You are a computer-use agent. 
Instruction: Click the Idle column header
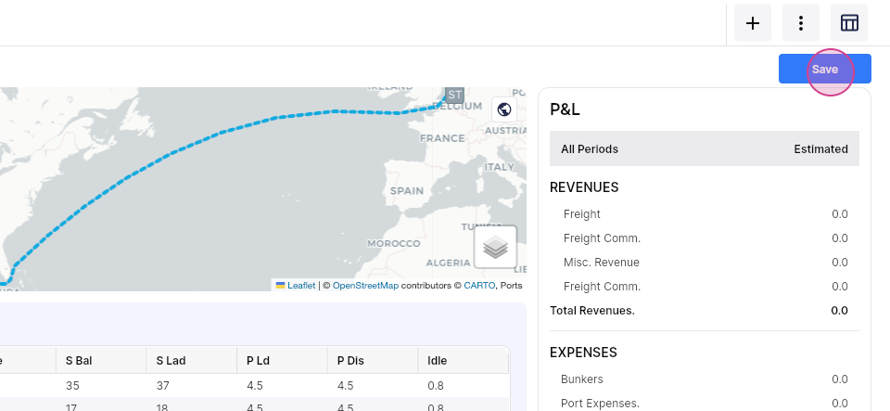pyautogui.click(x=464, y=361)
